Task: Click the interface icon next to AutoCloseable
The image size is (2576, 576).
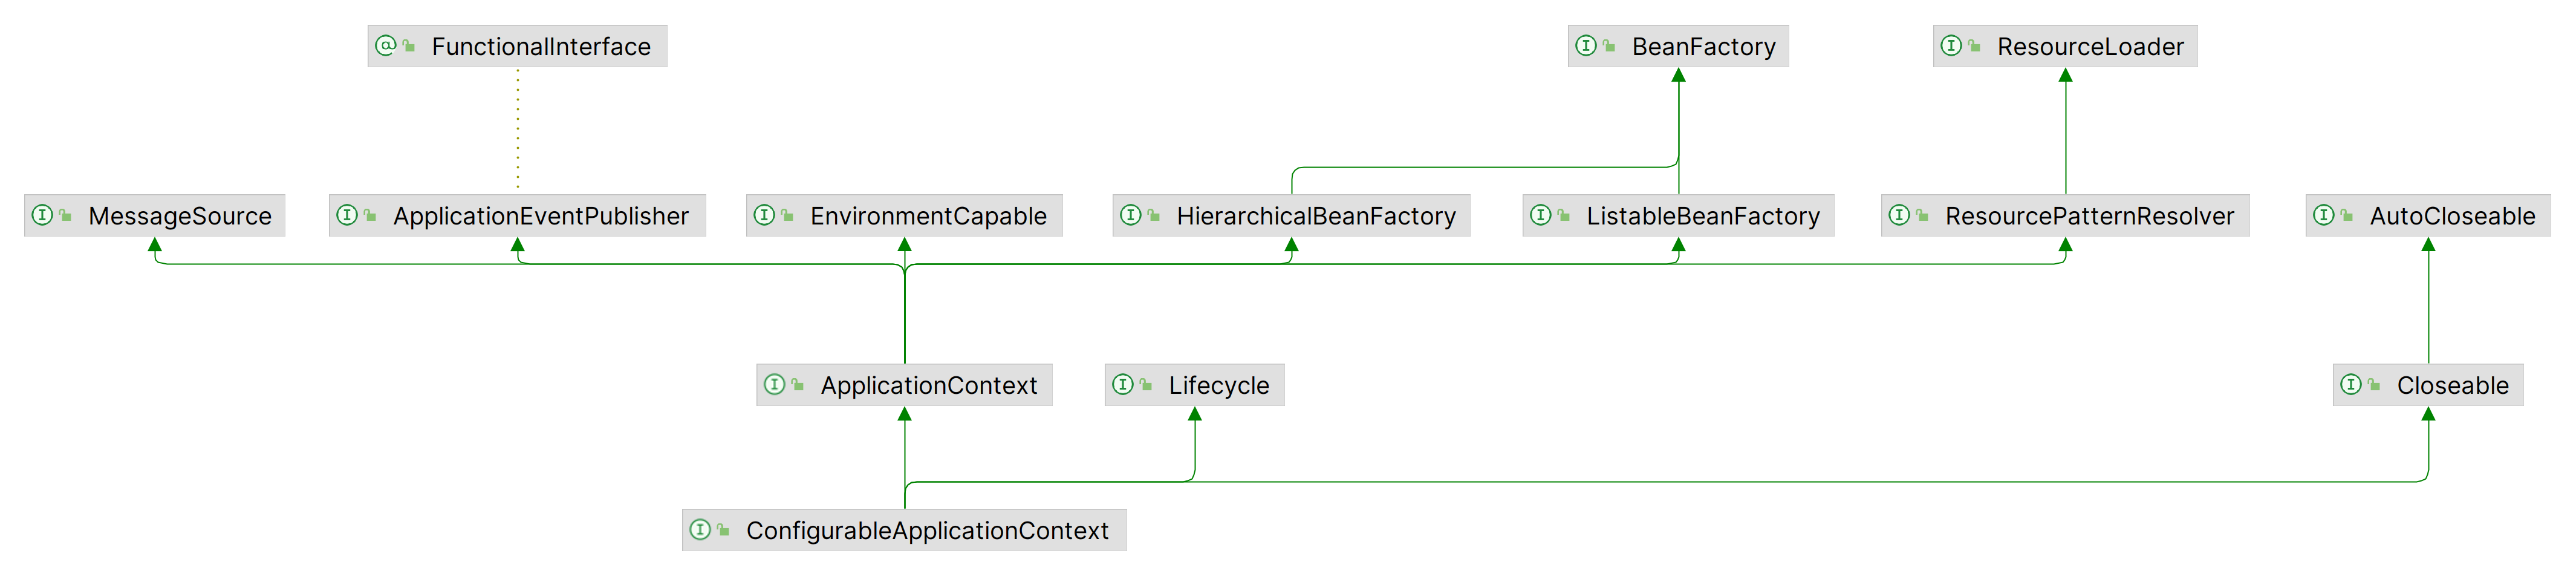Action: [x=2323, y=215]
